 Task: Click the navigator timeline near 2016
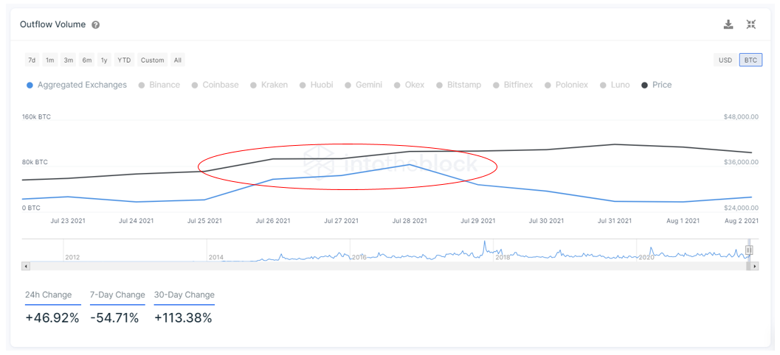[x=359, y=257]
